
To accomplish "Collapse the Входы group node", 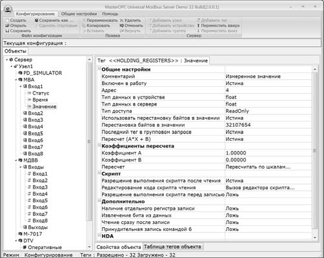I will 21,167.
